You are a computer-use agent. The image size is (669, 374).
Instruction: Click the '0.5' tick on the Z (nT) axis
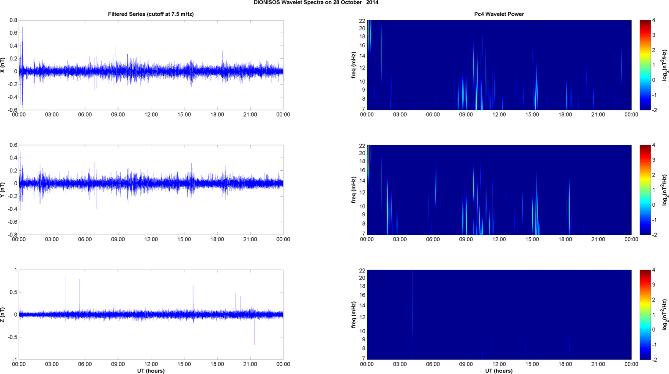13,292
